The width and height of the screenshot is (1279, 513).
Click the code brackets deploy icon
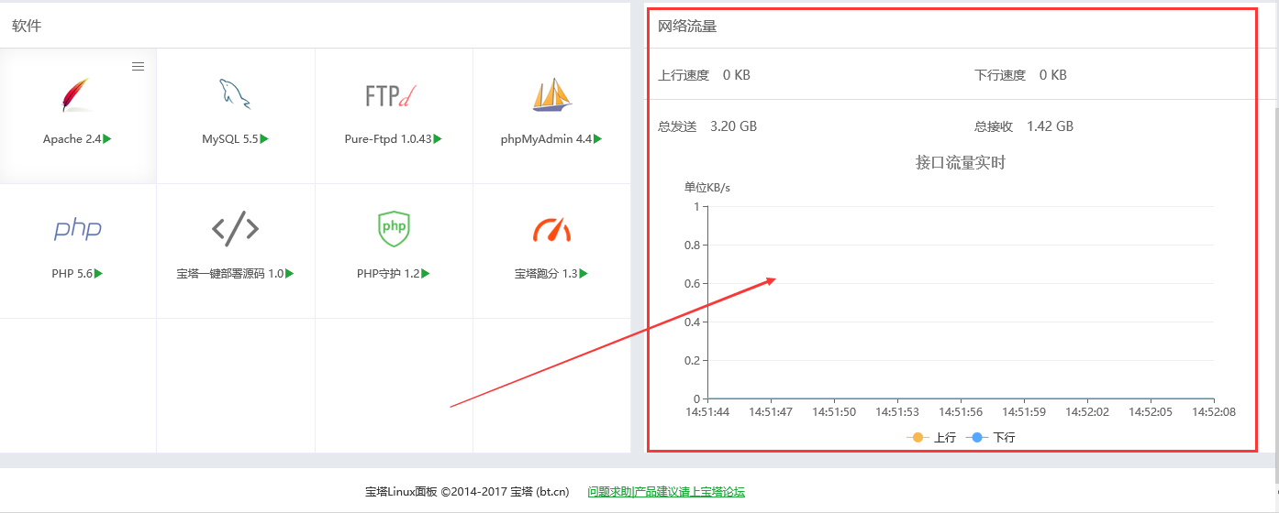coord(235,228)
